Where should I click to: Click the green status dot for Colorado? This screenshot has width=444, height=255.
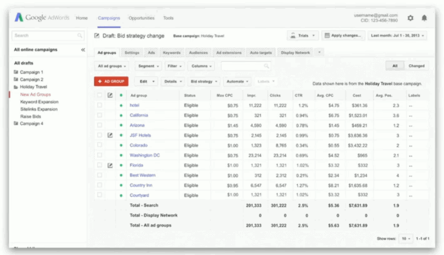[x=121, y=145]
